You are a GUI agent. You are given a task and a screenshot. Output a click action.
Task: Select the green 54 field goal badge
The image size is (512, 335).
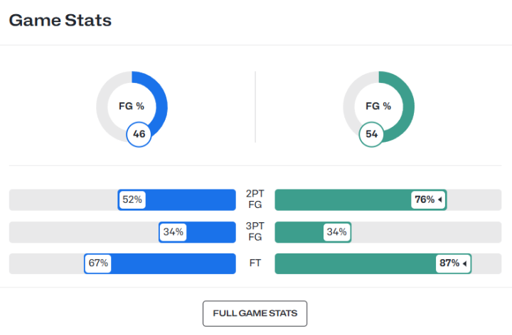pyautogui.click(x=370, y=134)
